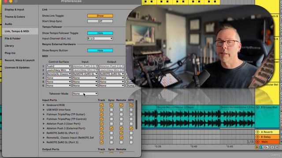Toggle Show Resync Button Hide

coord(100,50)
